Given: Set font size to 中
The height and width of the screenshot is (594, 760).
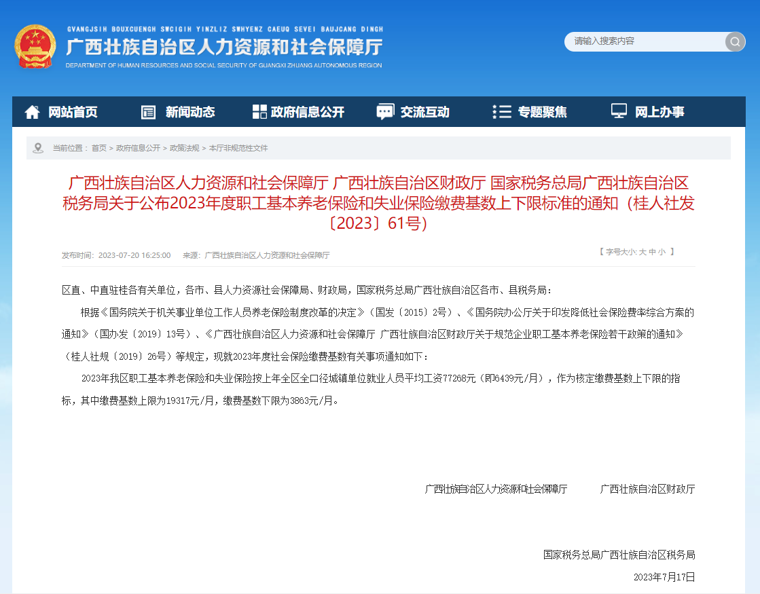Looking at the screenshot, I should 652,252.
